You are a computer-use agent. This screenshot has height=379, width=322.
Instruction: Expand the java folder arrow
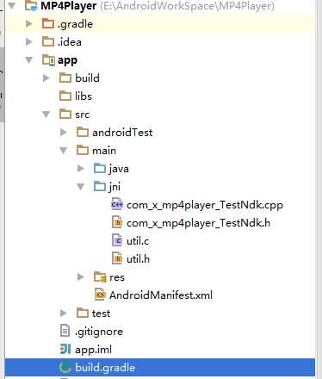[x=81, y=169]
